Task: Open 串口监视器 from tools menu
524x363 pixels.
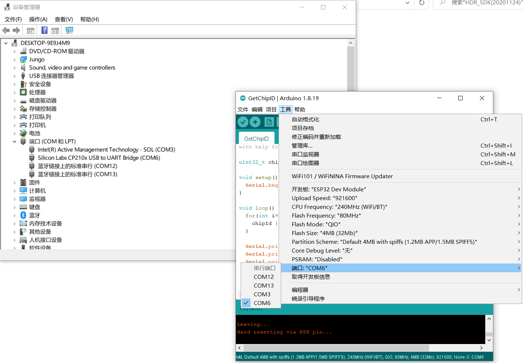Action: 401,154
